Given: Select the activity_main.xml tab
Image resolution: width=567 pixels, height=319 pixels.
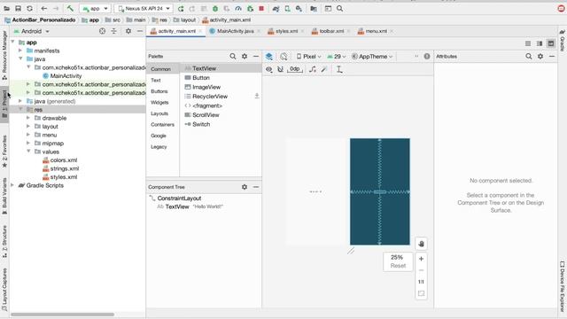Looking at the screenshot, I should point(176,31).
